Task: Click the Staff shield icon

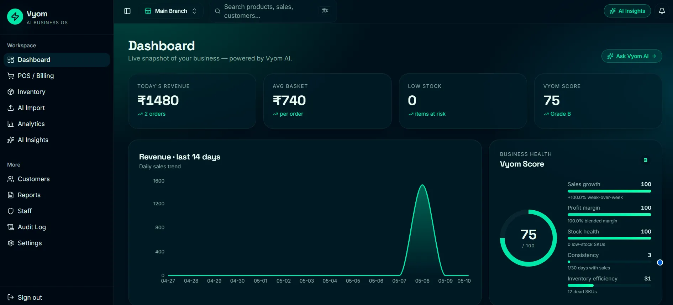Action: point(11,211)
